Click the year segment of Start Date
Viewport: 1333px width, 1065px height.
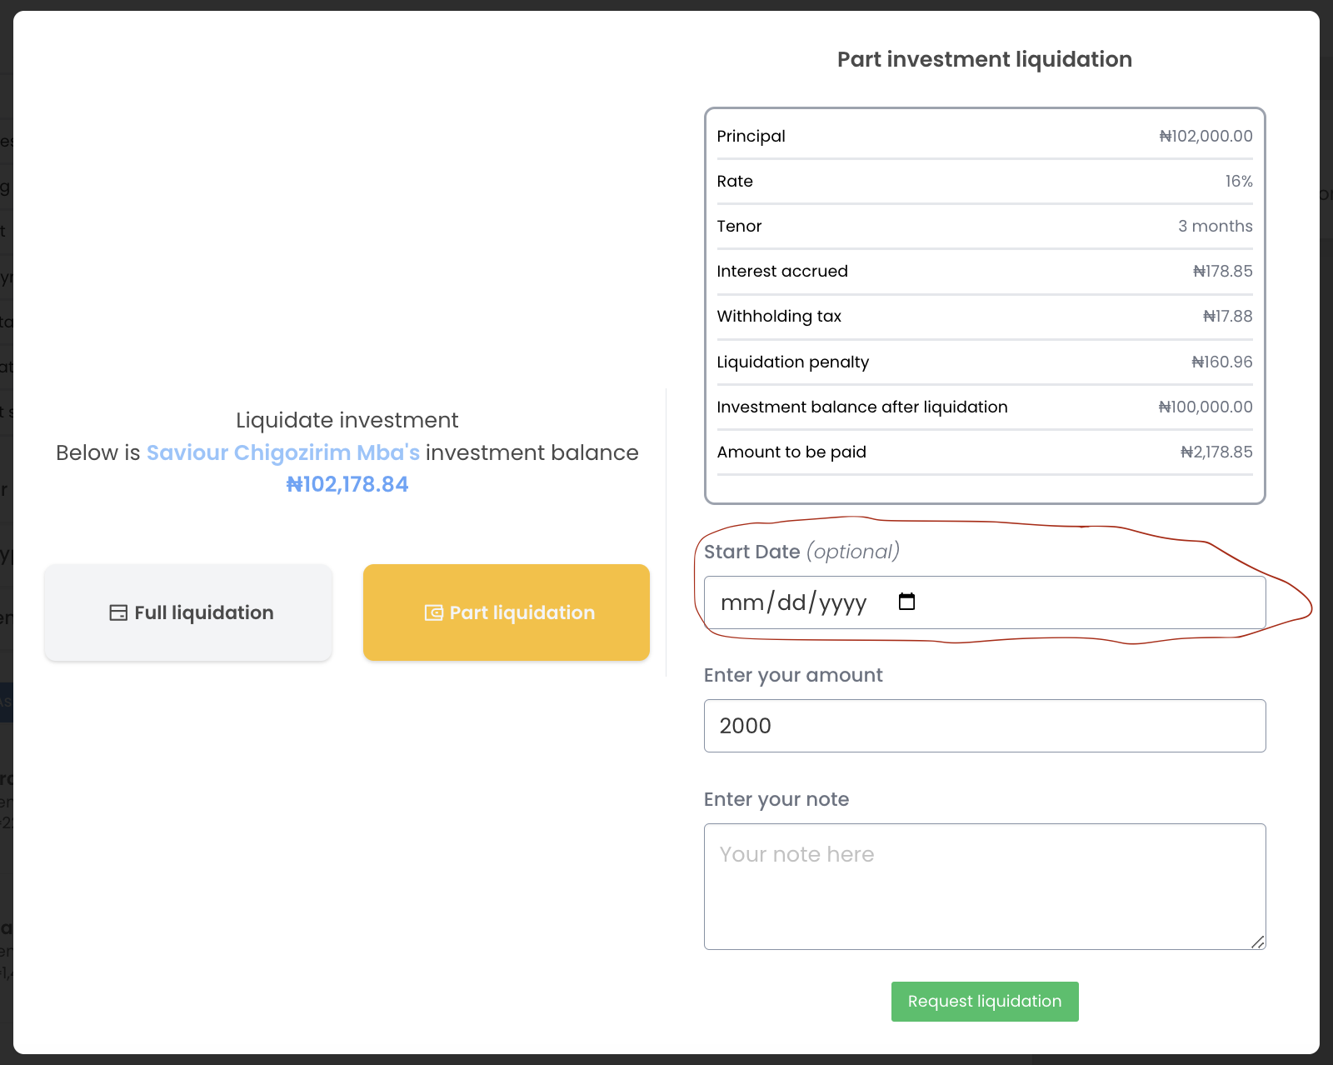[842, 602]
